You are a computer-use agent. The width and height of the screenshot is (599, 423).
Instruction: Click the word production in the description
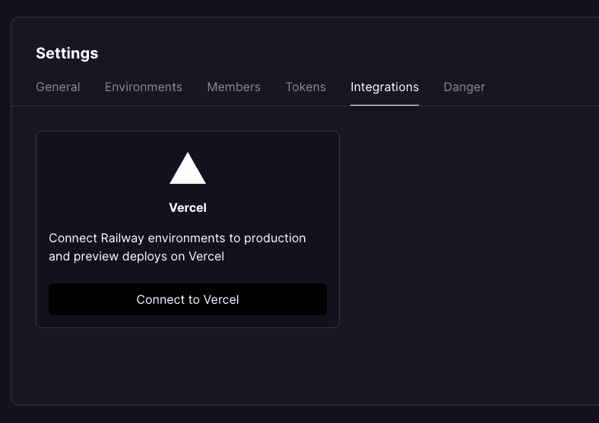(274, 238)
